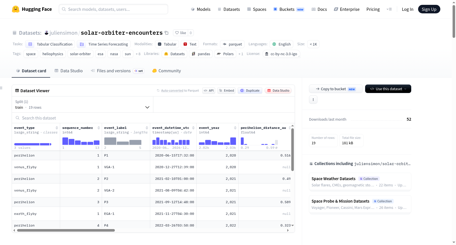The width and height of the screenshot is (456, 245).
Task: Go to the Community tab
Action: coord(167,71)
